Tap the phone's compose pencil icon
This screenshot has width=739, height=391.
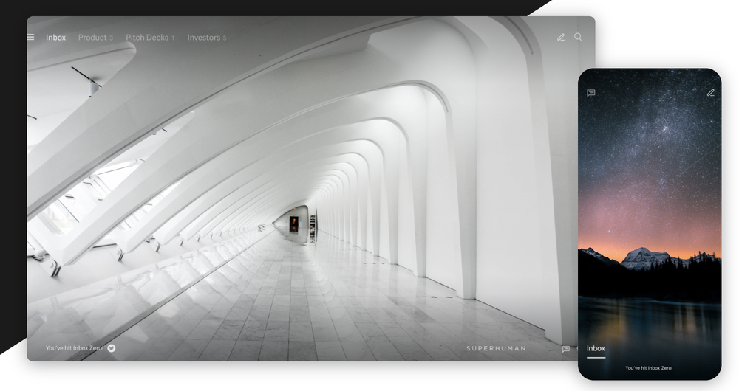tap(711, 93)
